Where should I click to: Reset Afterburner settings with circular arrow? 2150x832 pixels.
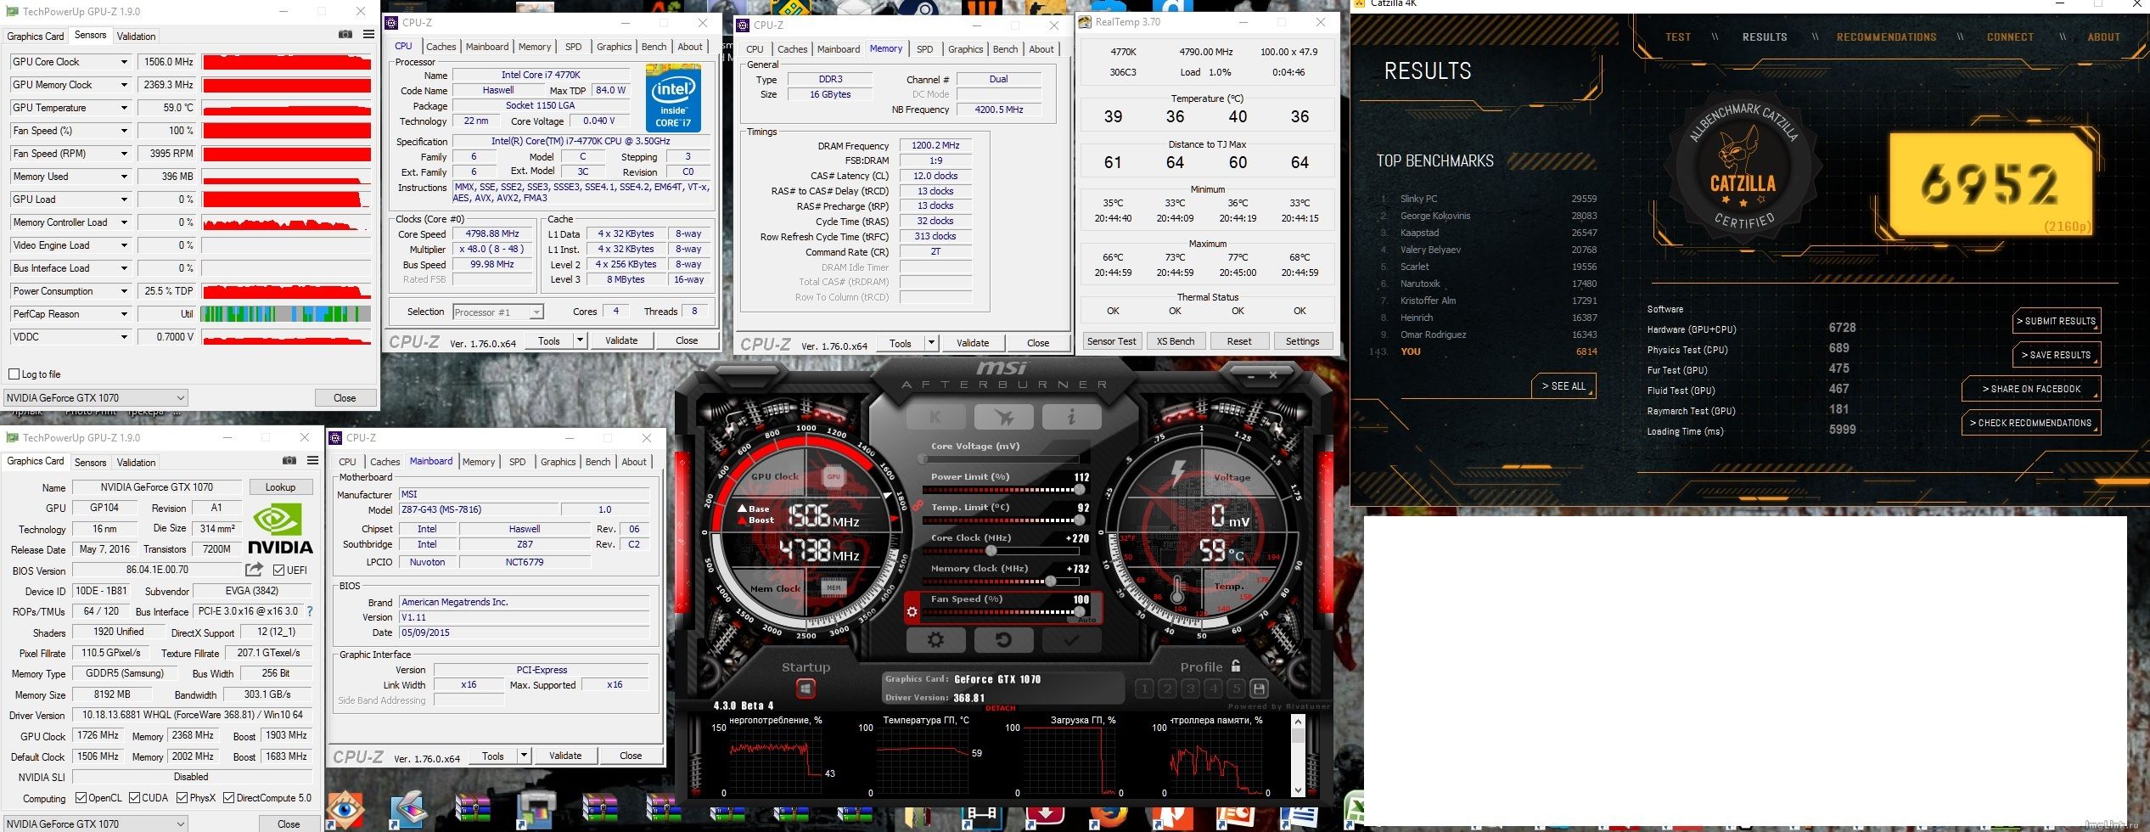[x=1003, y=640]
